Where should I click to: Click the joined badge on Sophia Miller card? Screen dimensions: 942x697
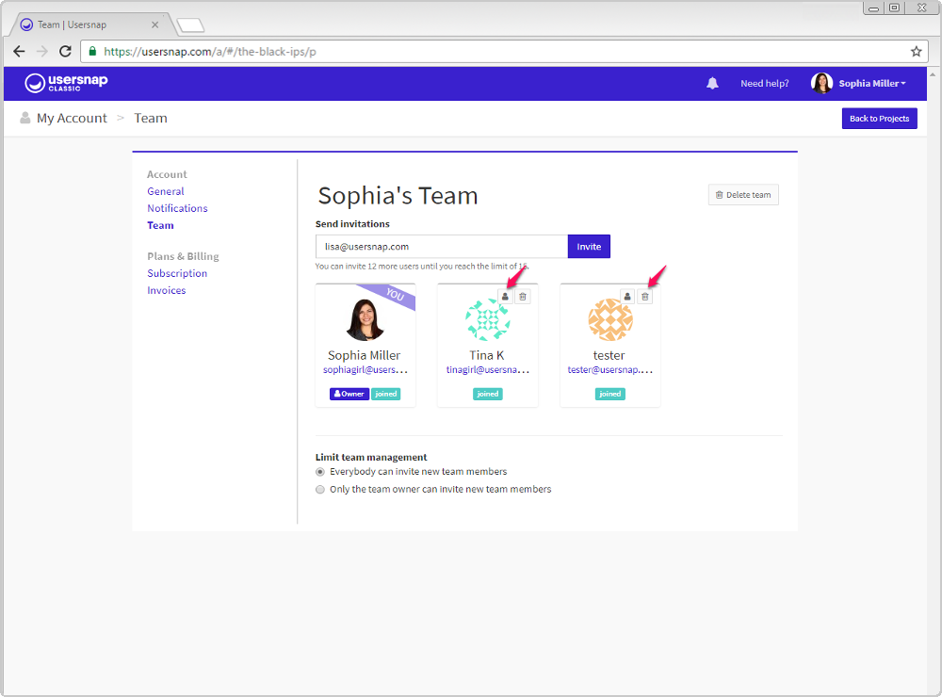[385, 394]
